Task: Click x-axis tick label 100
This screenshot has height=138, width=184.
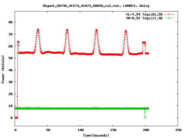Action: point(81,130)
